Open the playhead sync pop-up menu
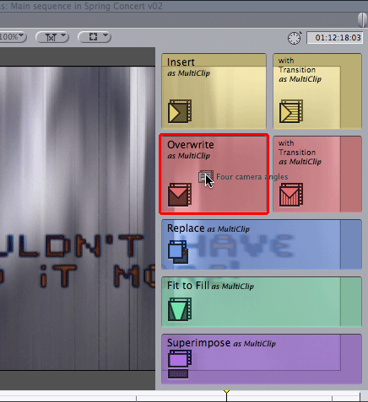The image size is (368, 402). (x=52, y=37)
